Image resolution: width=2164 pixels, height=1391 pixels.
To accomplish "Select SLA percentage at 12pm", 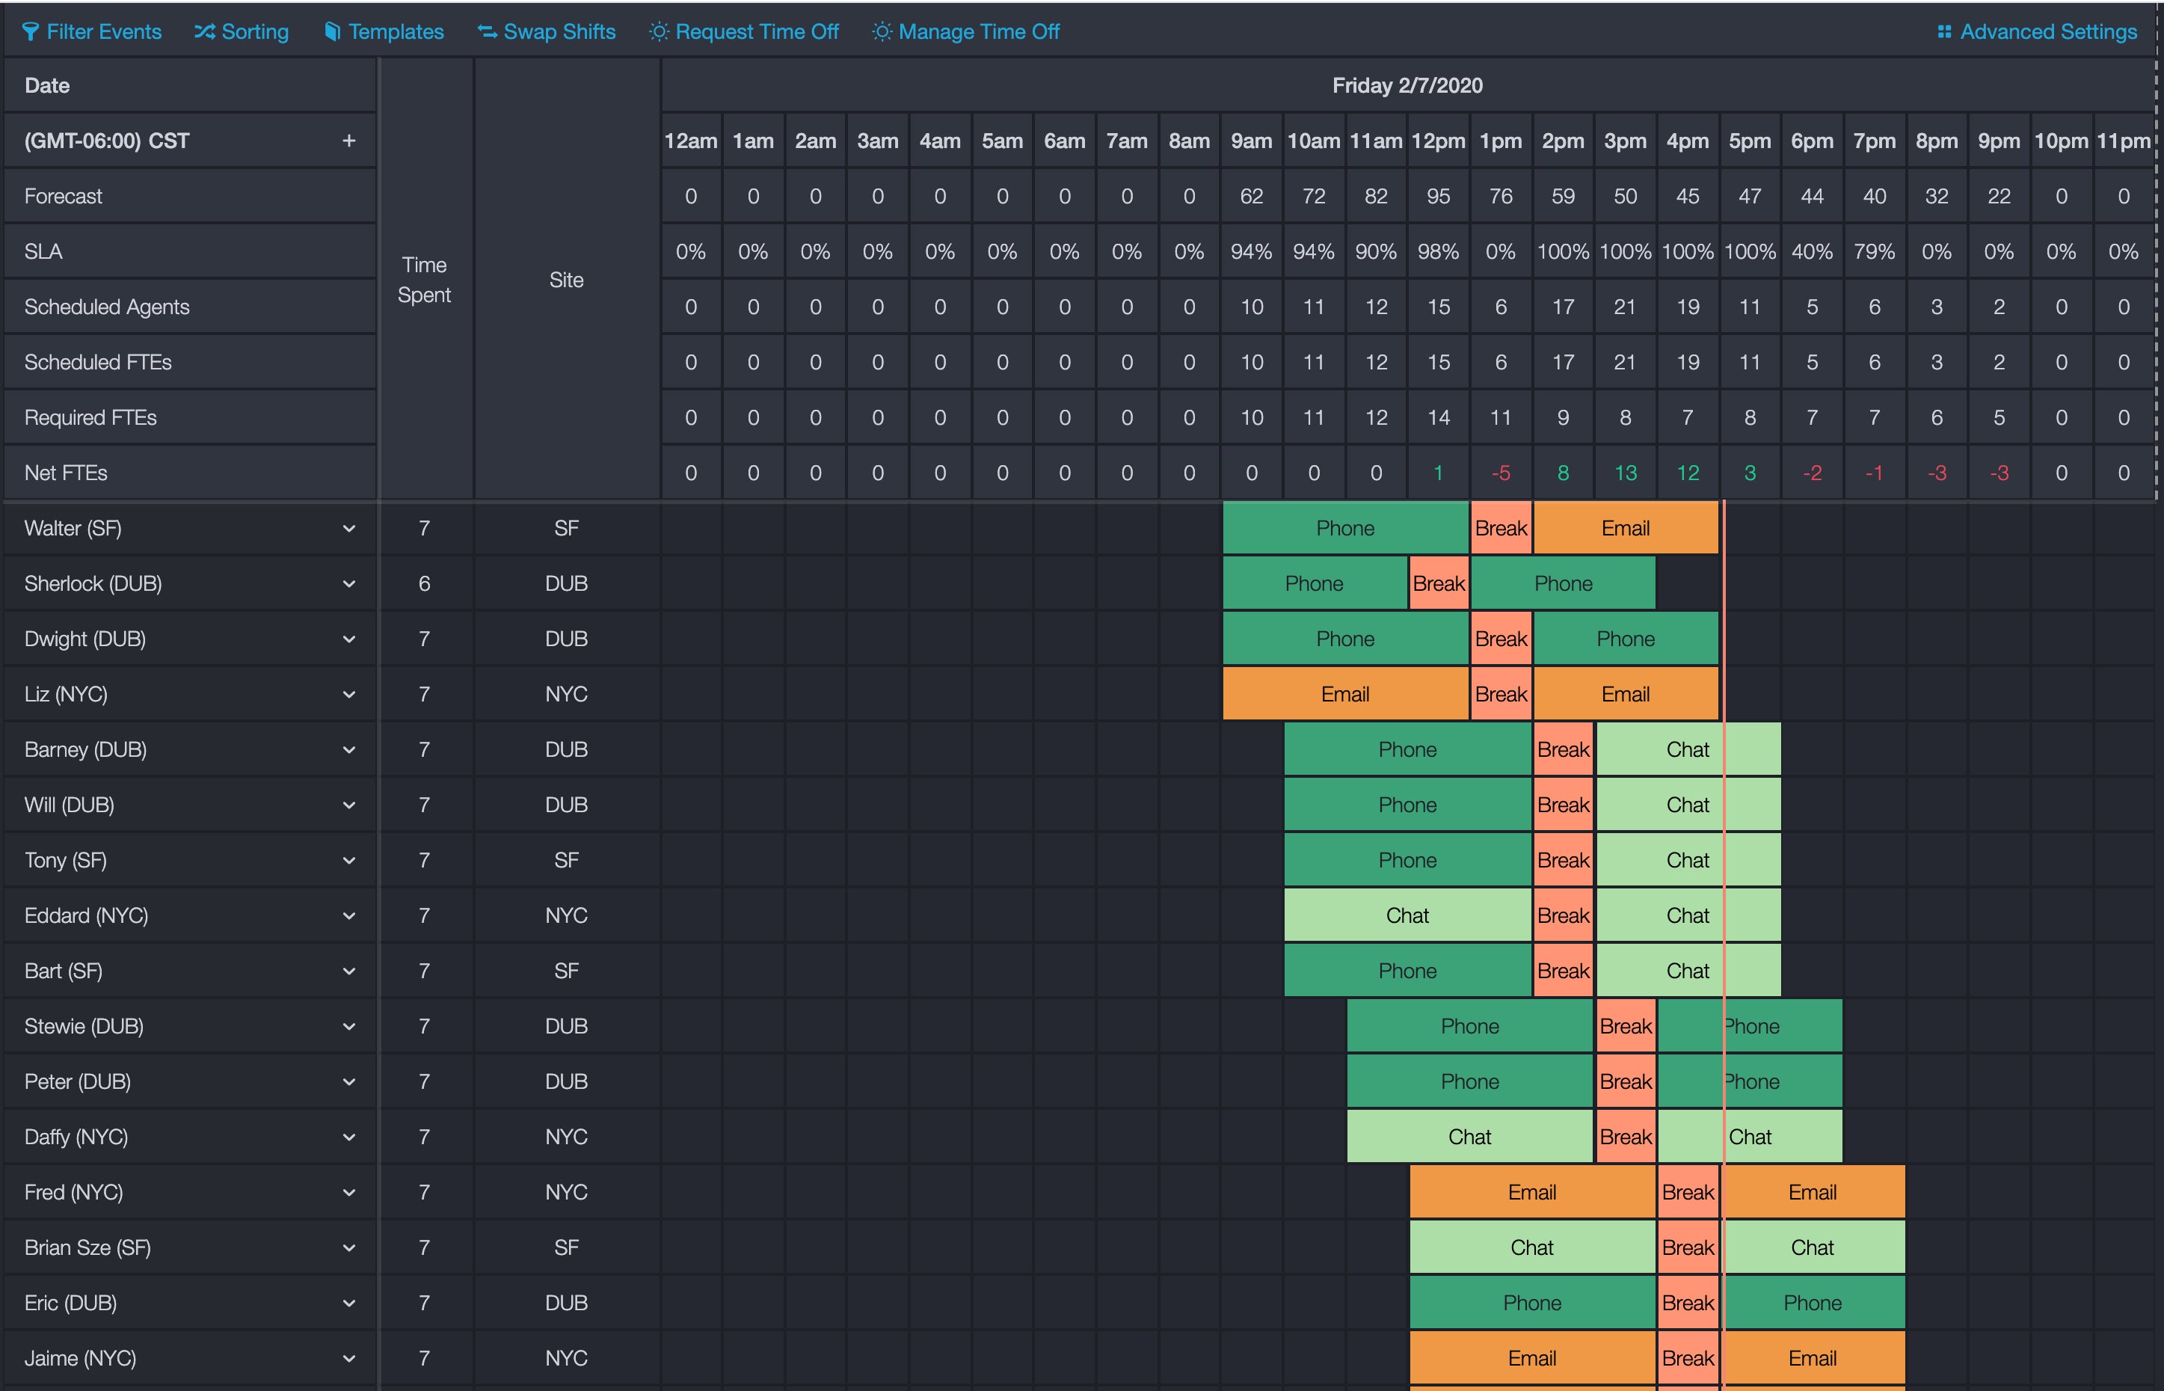I will [x=1437, y=249].
